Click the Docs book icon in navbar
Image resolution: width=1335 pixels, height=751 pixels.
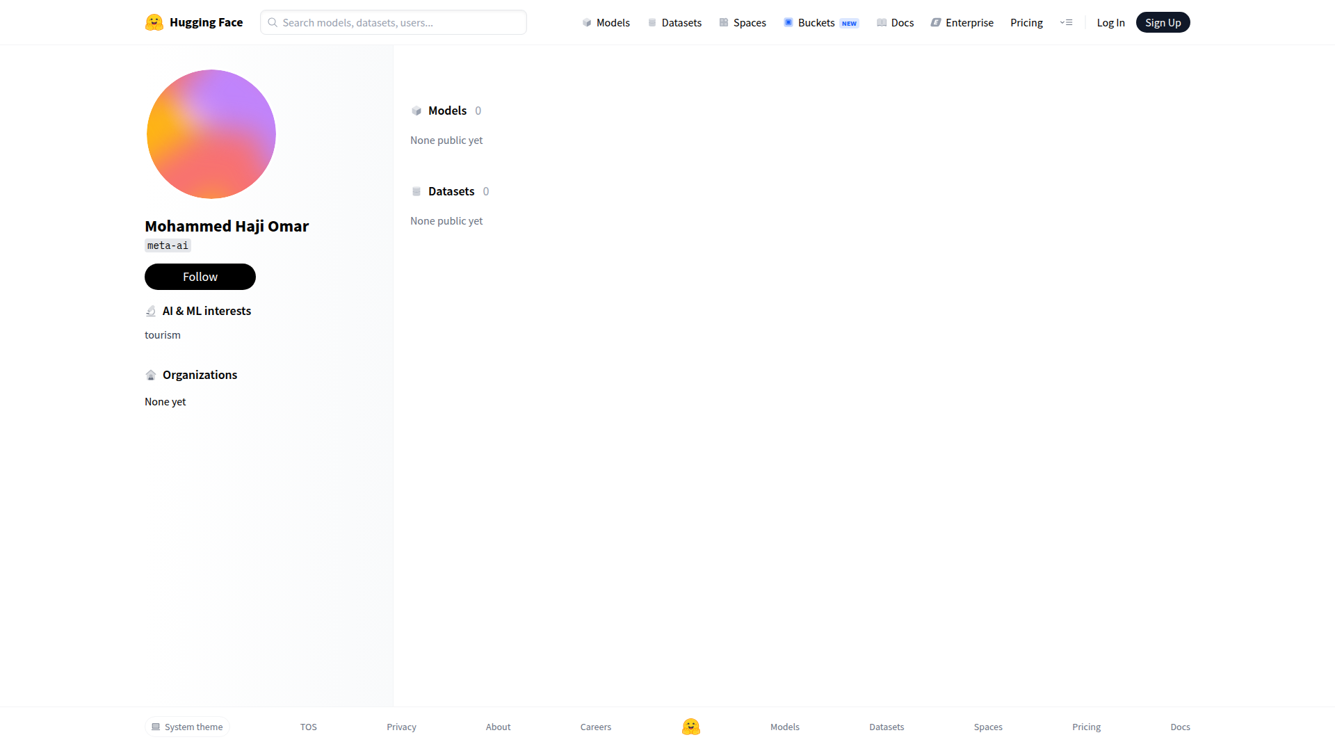pos(882,23)
